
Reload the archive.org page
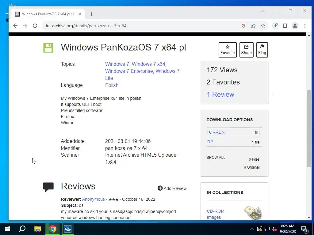[35, 26]
